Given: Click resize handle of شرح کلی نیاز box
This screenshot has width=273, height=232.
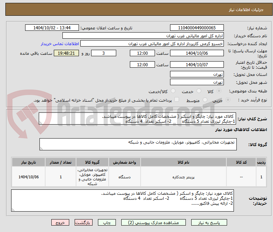Looking at the screenshot, I should coord(41,123).
